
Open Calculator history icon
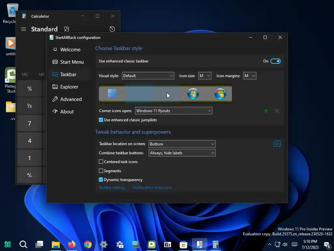tap(112, 29)
